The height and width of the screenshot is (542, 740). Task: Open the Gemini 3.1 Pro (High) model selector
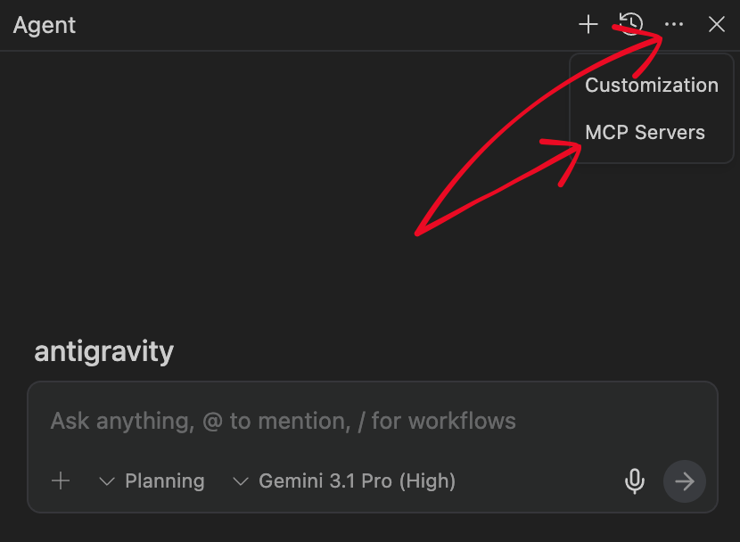357,481
